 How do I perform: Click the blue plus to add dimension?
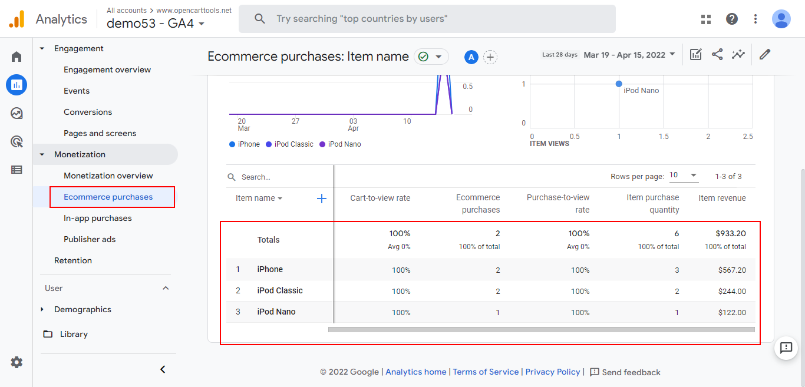pyautogui.click(x=322, y=199)
